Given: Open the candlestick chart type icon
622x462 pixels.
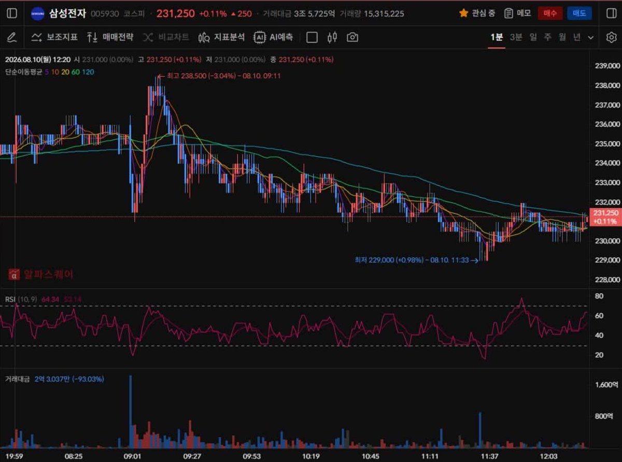Looking at the screenshot, I should pos(332,37).
